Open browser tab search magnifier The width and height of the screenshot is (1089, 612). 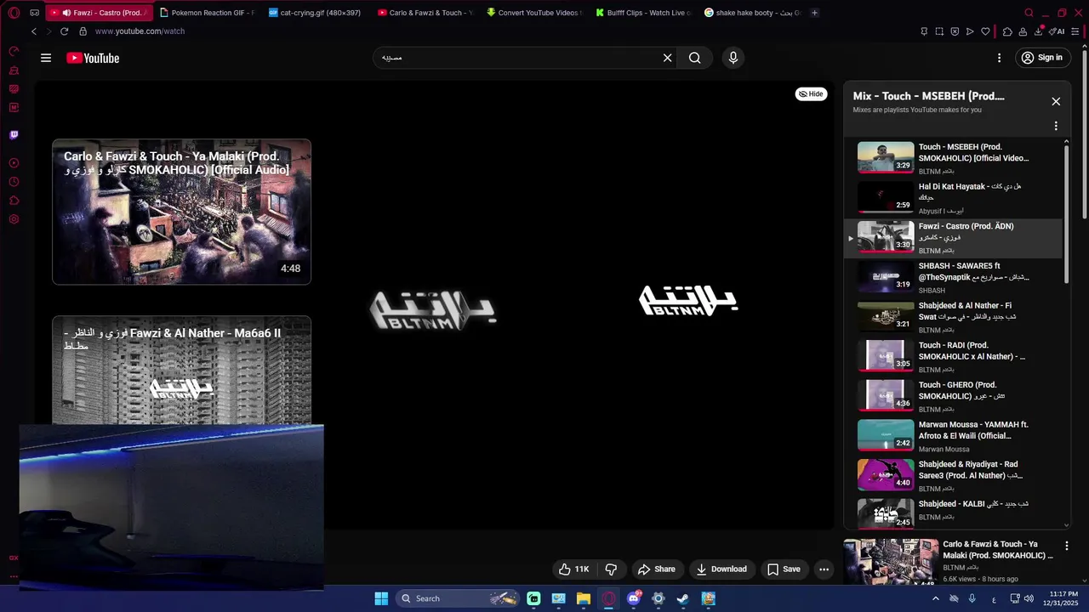tap(1029, 13)
